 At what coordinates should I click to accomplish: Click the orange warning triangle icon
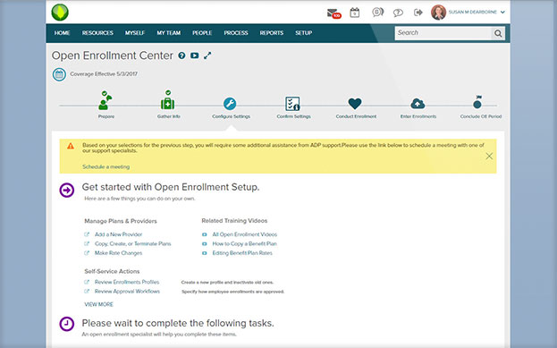[71, 146]
